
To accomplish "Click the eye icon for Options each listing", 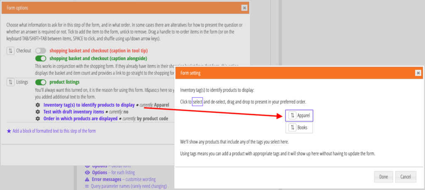I will tap(87, 173).
